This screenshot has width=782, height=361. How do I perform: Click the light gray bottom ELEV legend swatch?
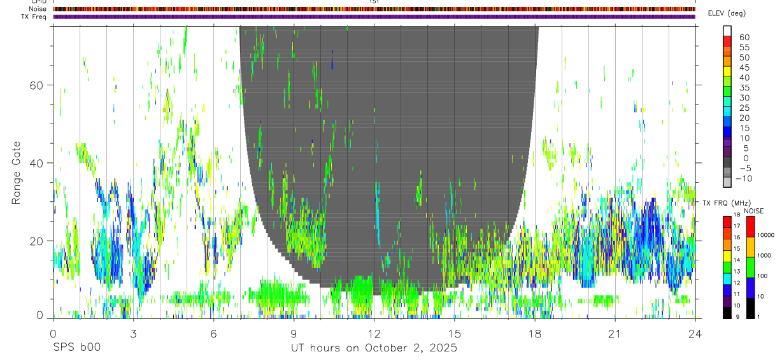pos(727,182)
